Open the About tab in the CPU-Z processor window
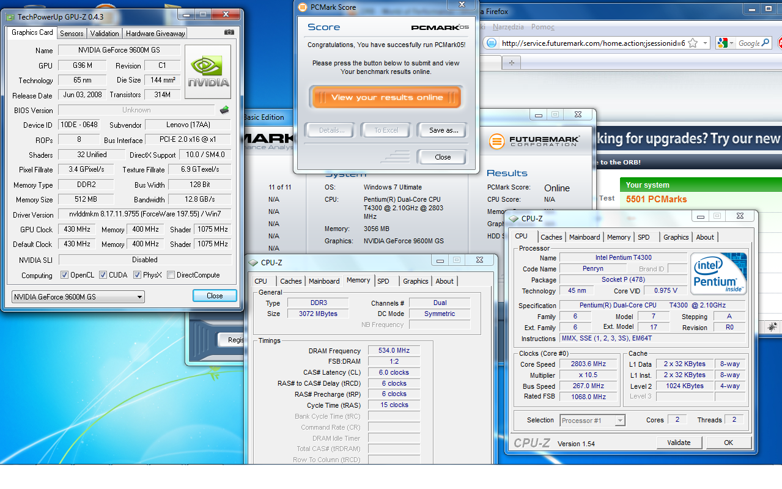The width and height of the screenshot is (782, 489). click(x=705, y=237)
